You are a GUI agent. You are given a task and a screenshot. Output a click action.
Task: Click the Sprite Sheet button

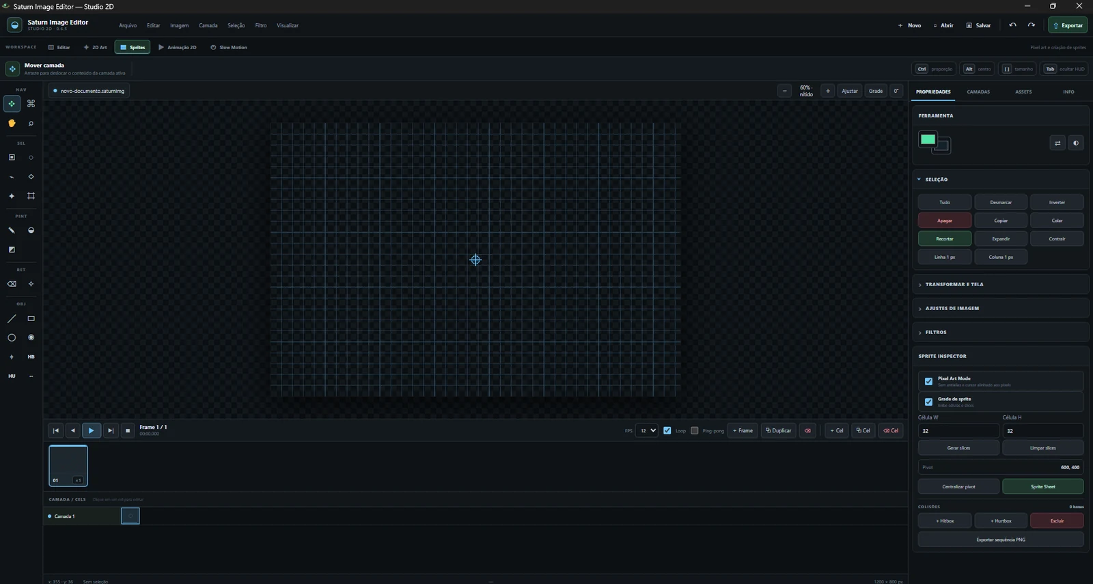(x=1042, y=486)
